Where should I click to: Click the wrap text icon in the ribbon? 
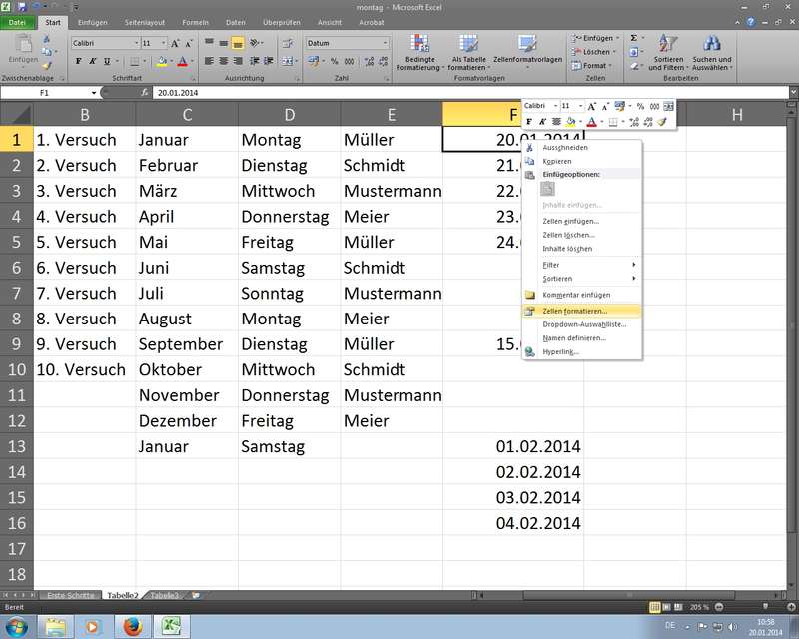click(x=288, y=43)
